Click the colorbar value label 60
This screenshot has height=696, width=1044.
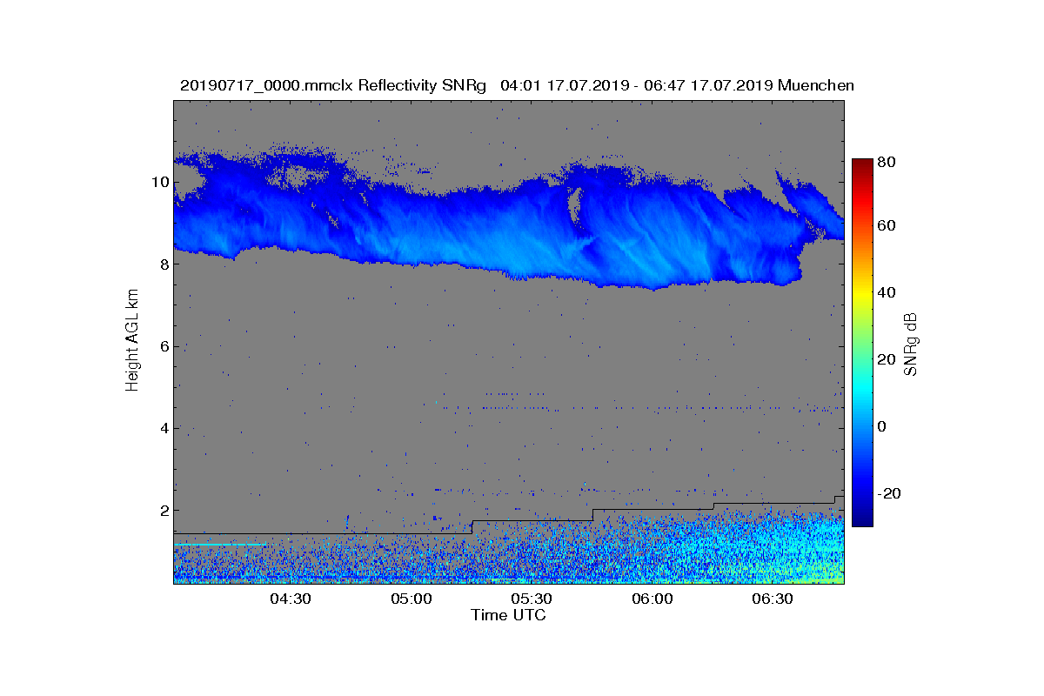tap(887, 226)
